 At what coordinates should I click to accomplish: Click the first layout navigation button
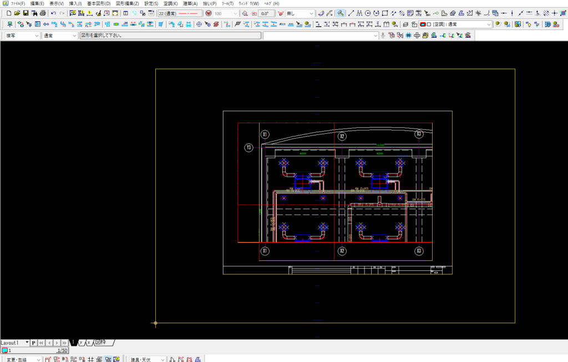click(41, 343)
